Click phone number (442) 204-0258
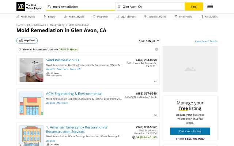Image resolution: width=234 pixels, height=146 pixels. coord(146,60)
